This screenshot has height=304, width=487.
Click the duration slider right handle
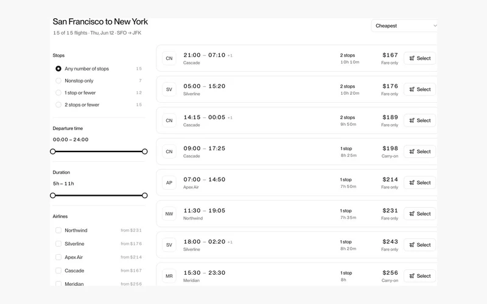click(x=145, y=195)
